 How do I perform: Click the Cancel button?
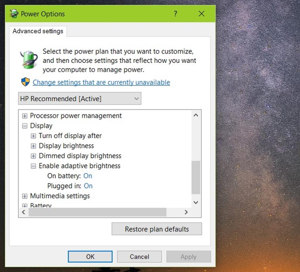(x=139, y=256)
